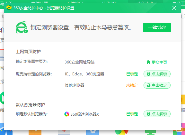Click 360安全网址导航 homepage text

pyautogui.click(x=80, y=62)
